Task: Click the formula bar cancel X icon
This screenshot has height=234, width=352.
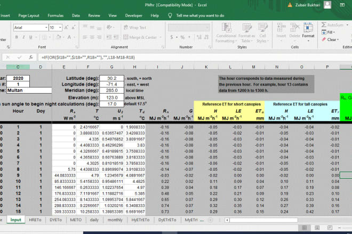Action: pyautogui.click(x=8, y=57)
